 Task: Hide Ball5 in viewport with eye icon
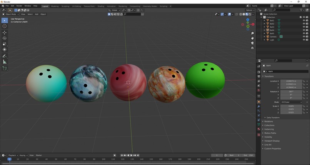click(x=304, y=33)
